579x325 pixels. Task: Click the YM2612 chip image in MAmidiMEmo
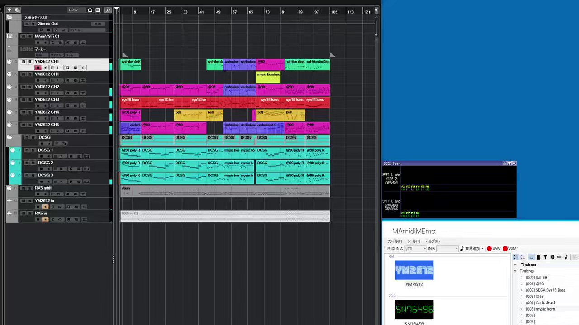coord(414,270)
